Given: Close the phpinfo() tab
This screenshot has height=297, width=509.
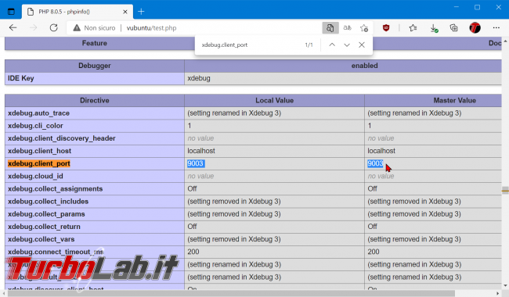Looking at the screenshot, I should coord(125,12).
